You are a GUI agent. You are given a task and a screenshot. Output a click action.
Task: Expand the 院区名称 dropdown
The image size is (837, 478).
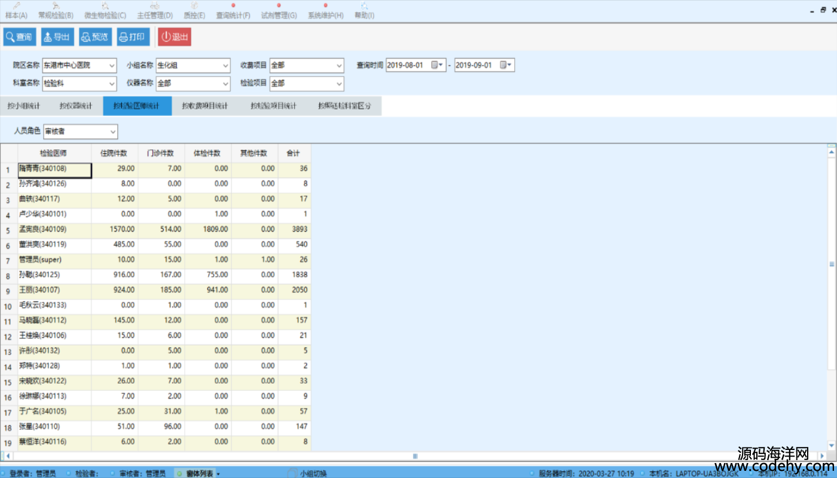(112, 65)
